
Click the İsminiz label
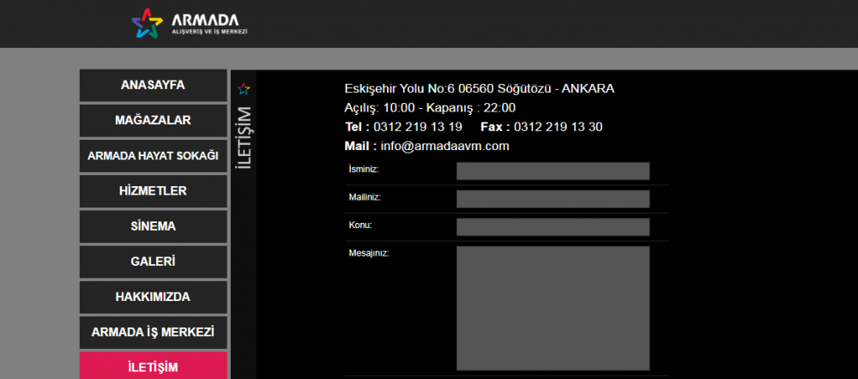pyautogui.click(x=364, y=169)
